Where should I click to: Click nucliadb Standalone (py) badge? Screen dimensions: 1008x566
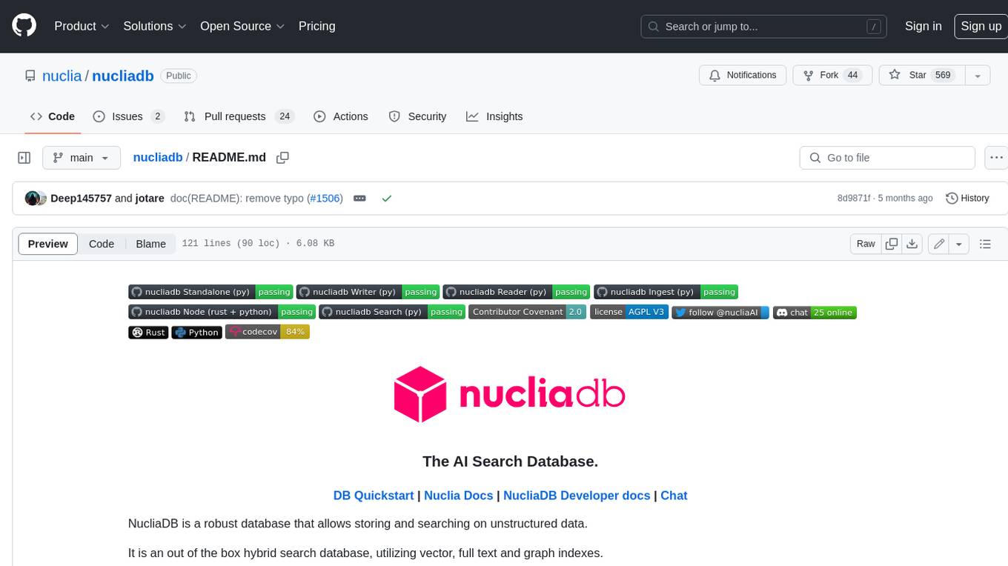(x=210, y=292)
